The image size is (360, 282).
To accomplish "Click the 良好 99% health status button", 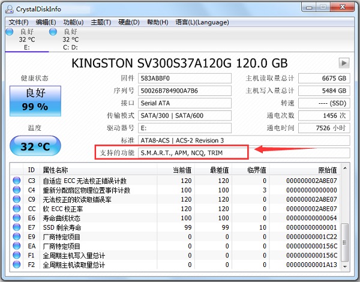I will coord(35,101).
